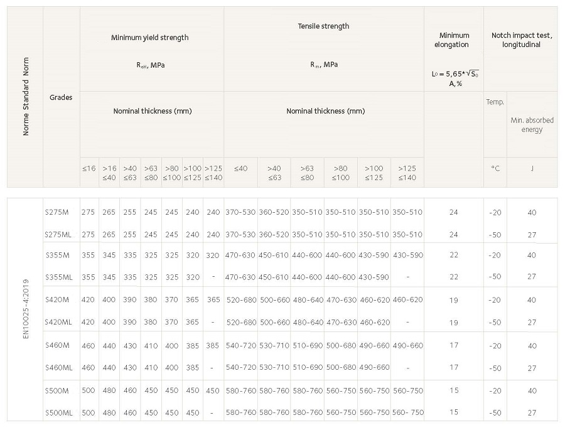Select S355M tensile value 470-630

[240, 255]
